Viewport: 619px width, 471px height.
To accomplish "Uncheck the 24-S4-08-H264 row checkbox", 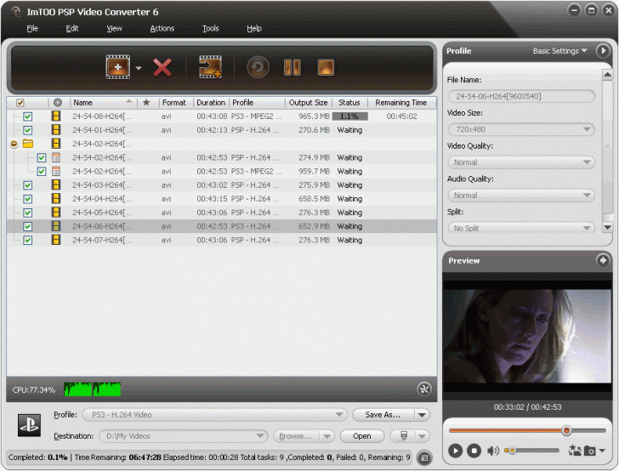I will click(x=27, y=116).
